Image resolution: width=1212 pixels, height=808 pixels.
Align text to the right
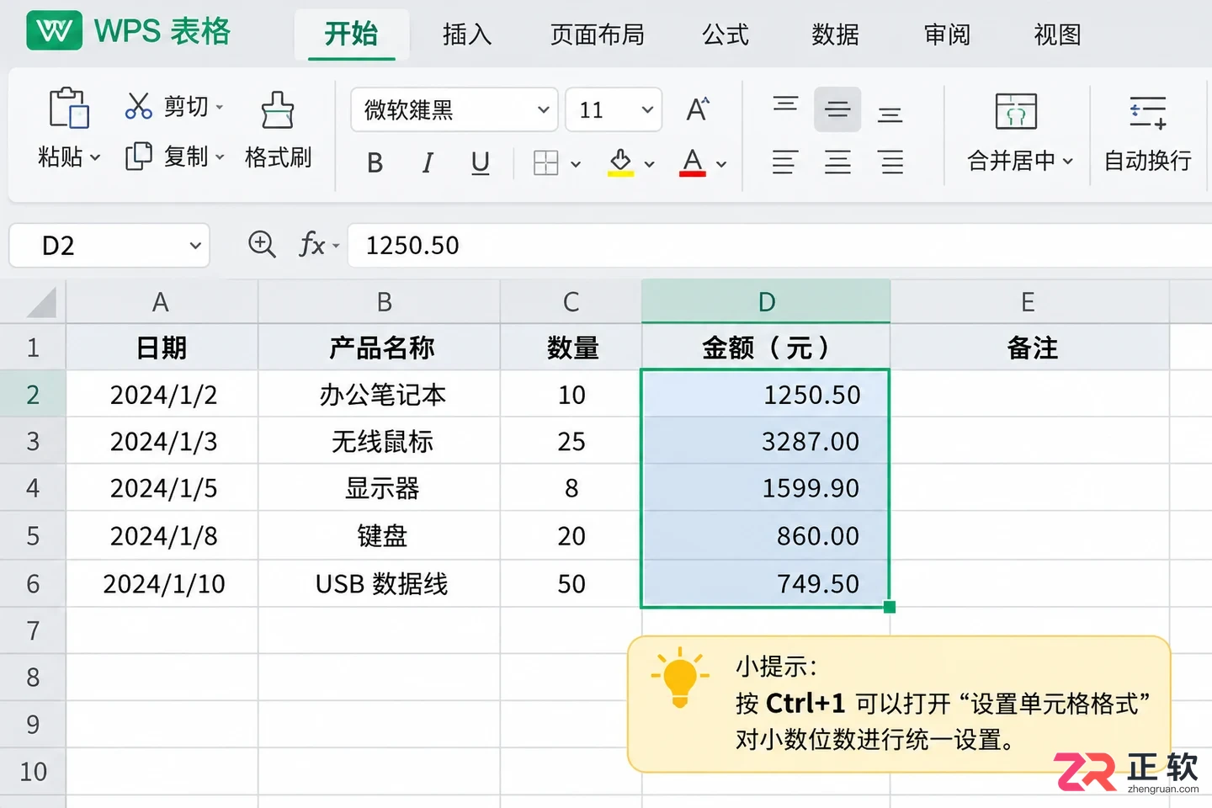click(x=890, y=162)
